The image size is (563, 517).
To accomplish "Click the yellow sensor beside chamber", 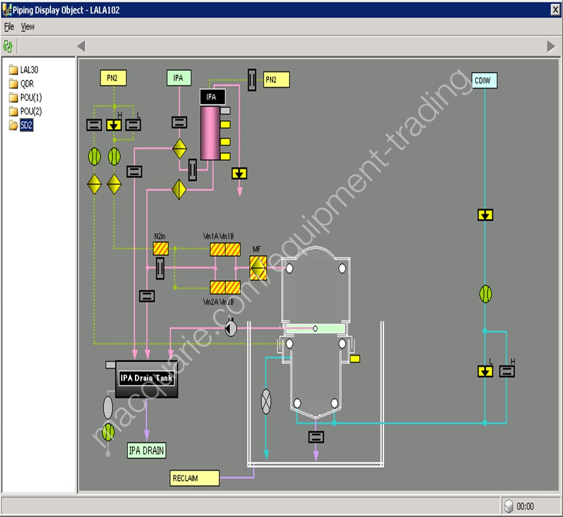I will coord(355,359).
